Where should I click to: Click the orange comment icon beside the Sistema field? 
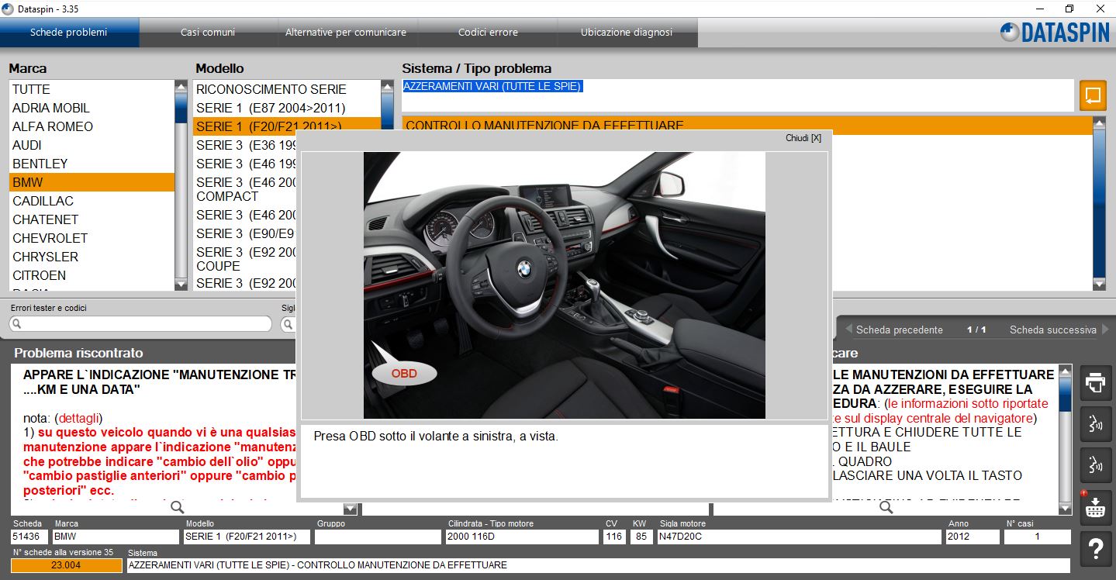pyautogui.click(x=1093, y=95)
